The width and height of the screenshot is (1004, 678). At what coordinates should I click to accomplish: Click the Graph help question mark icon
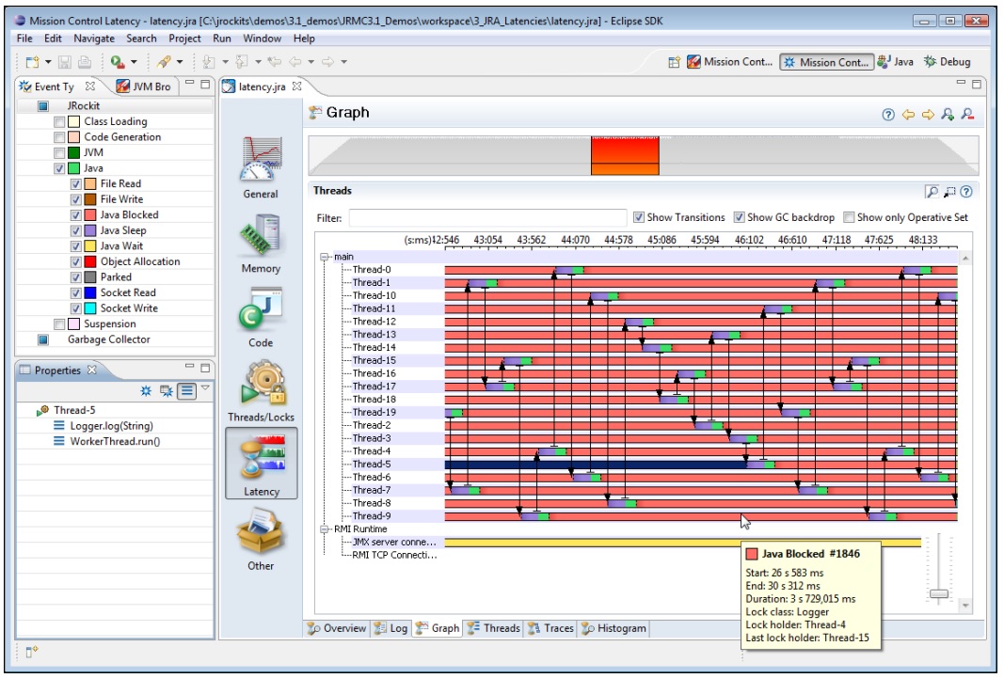887,115
